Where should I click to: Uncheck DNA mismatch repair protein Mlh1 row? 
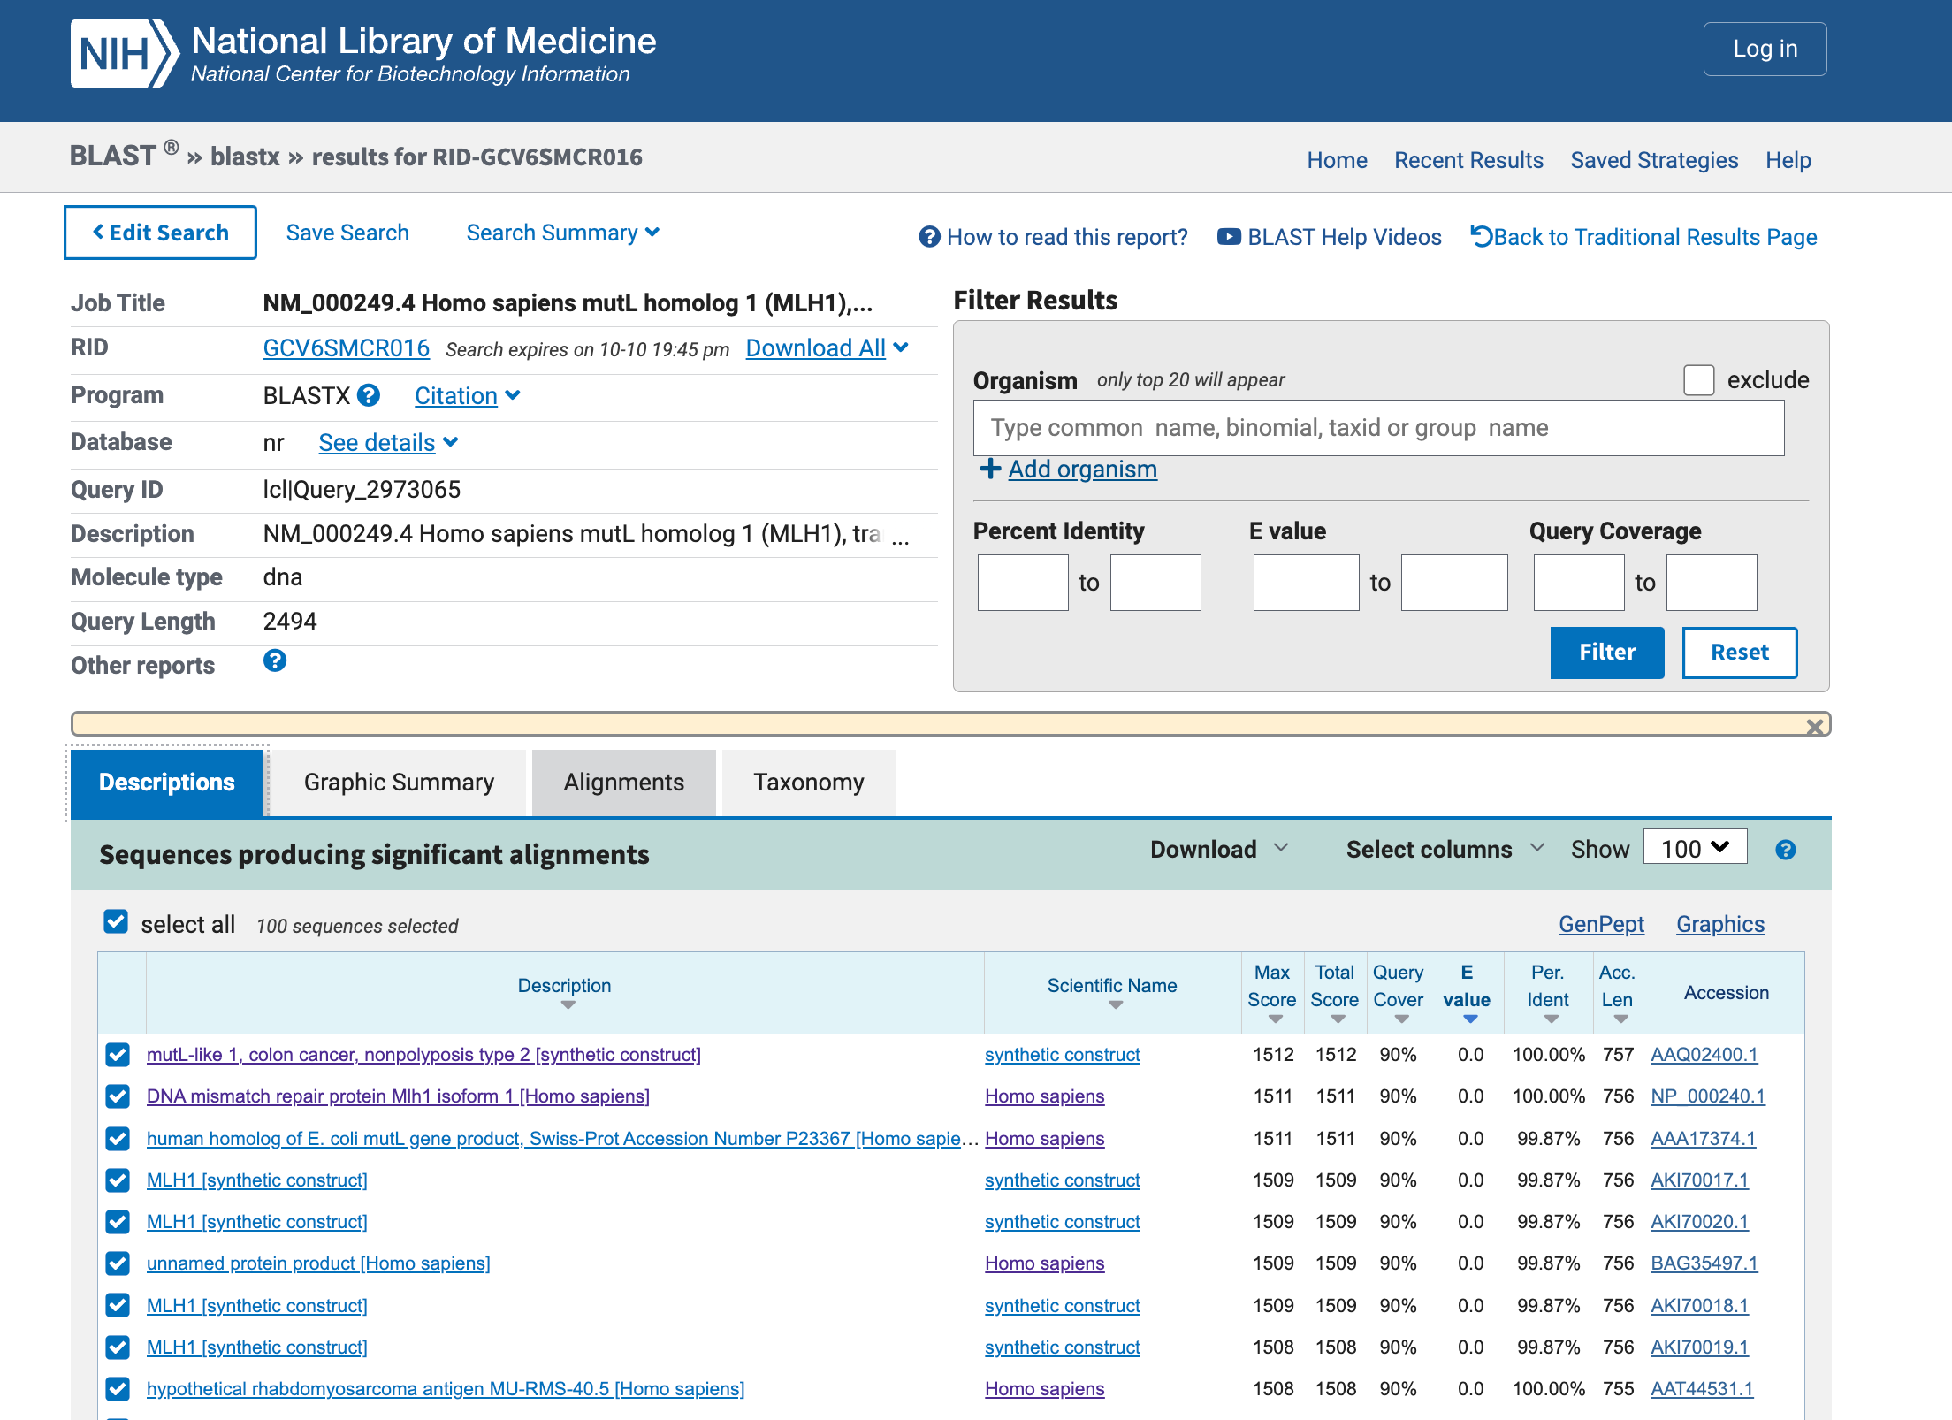click(117, 1096)
